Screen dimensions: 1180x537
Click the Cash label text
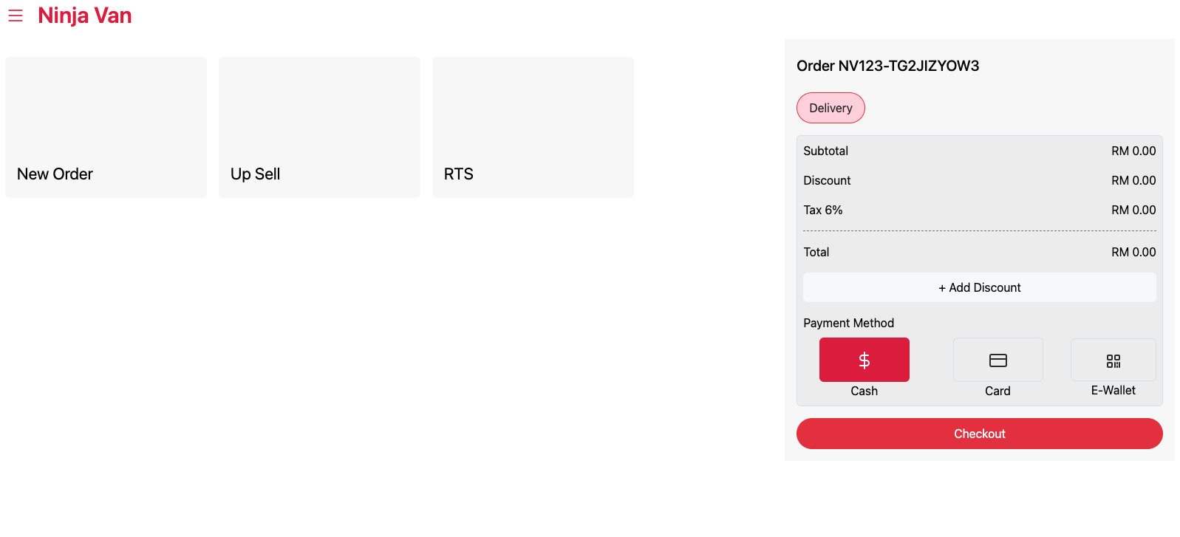(x=864, y=391)
